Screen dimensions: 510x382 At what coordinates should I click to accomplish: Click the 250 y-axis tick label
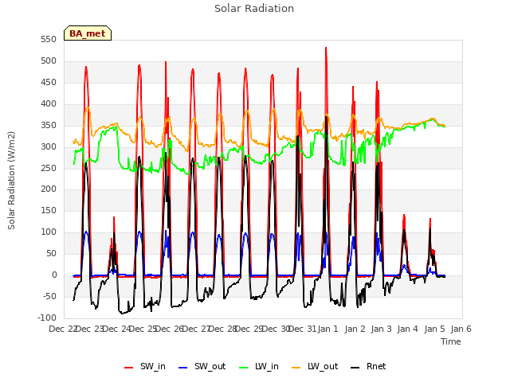[49, 168]
